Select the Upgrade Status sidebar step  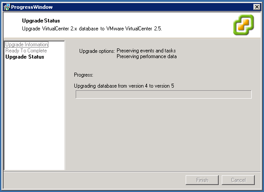(25, 57)
